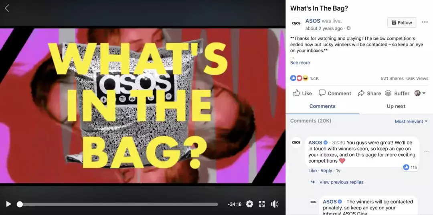This screenshot has height=215, width=433.
Task: Open the Most relevant sort dropdown
Action: (411, 121)
